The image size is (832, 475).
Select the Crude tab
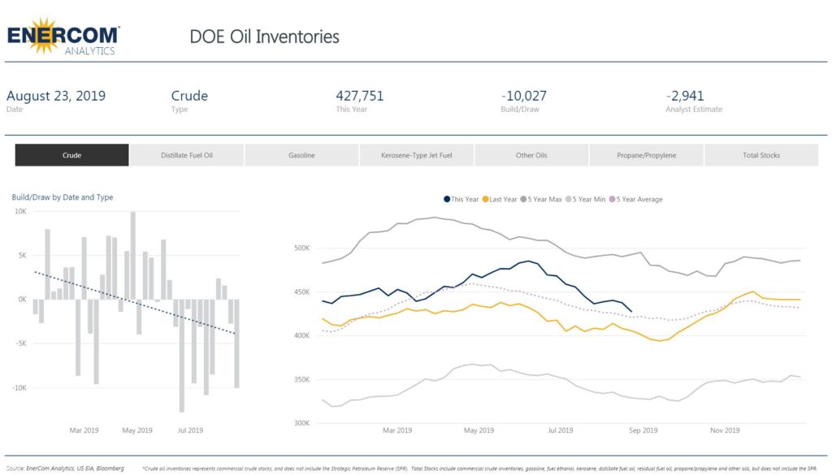pos(71,154)
